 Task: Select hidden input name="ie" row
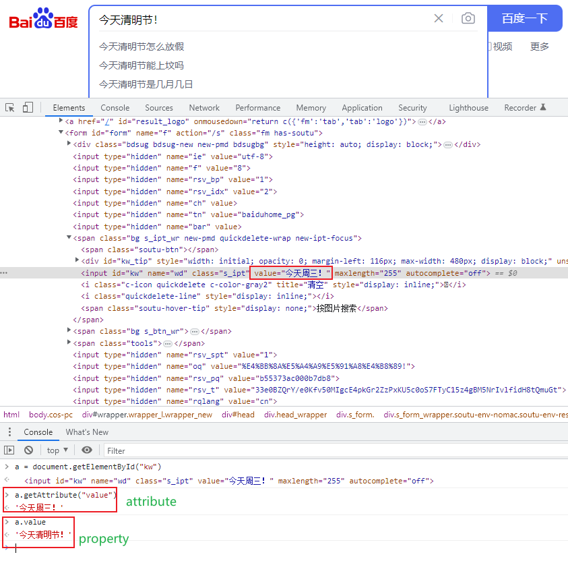pos(172,156)
